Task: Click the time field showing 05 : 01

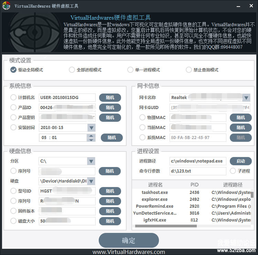Action: tap(63, 138)
